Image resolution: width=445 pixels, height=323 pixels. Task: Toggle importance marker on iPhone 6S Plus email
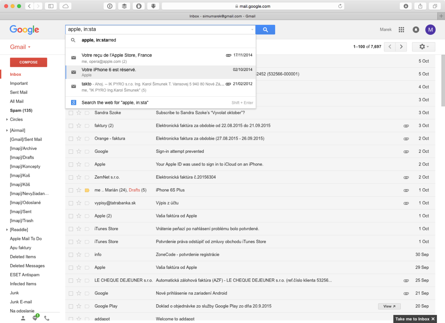point(87,190)
